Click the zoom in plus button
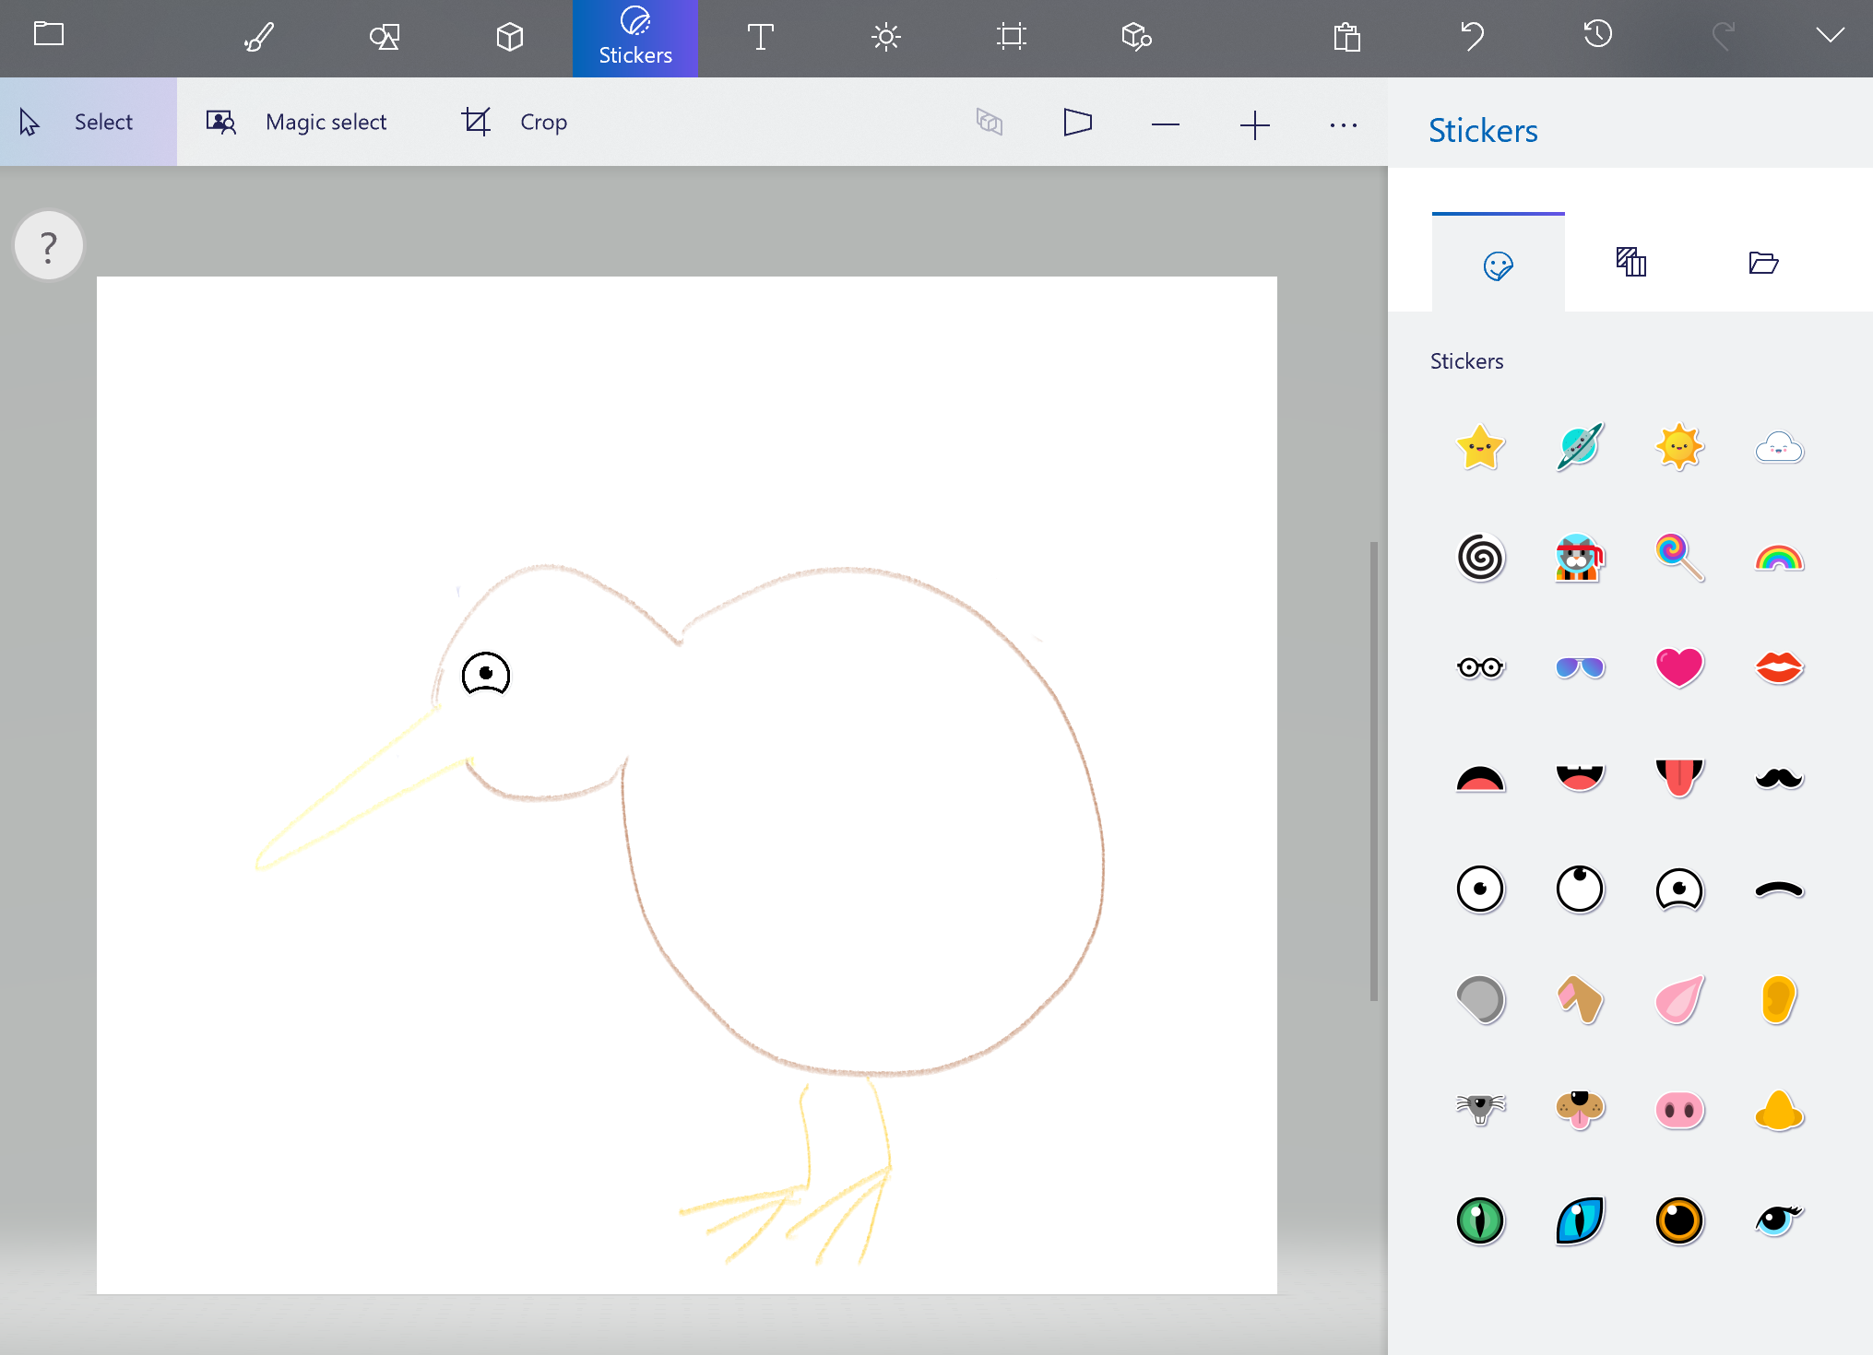This screenshot has width=1873, height=1355. point(1254,124)
